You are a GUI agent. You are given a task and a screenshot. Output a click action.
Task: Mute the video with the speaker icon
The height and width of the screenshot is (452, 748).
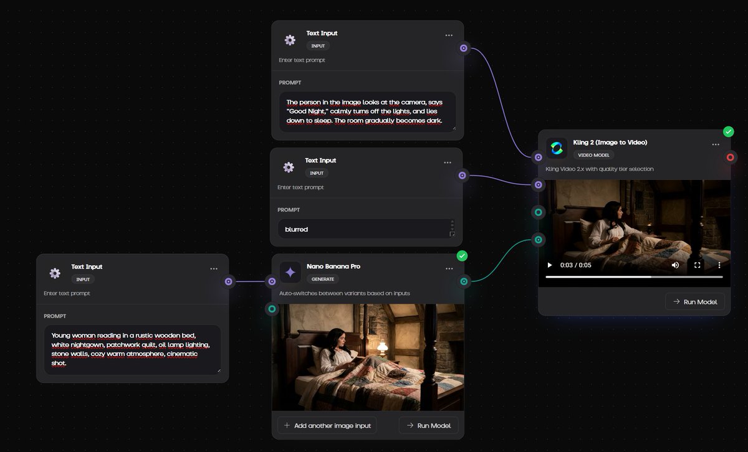(675, 265)
